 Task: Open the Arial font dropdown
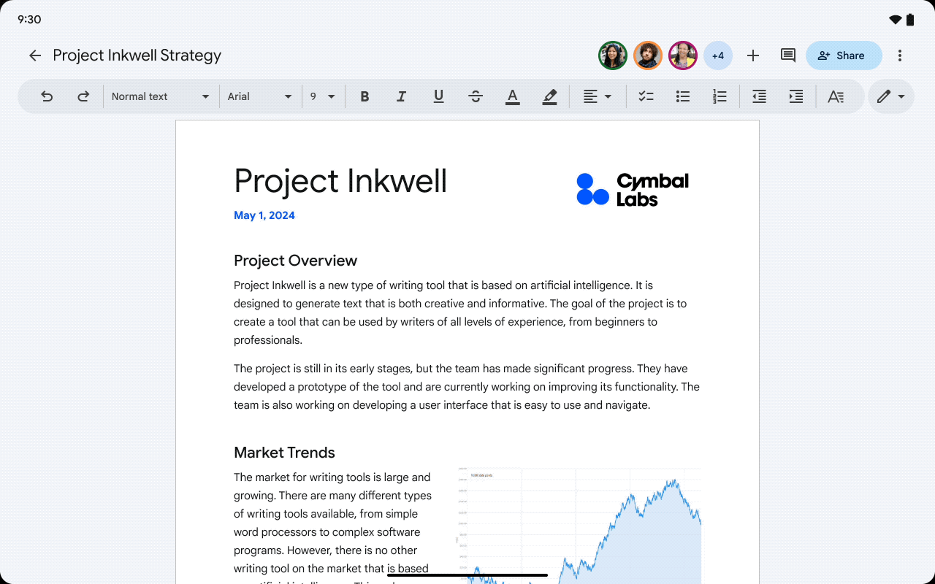[259, 96]
